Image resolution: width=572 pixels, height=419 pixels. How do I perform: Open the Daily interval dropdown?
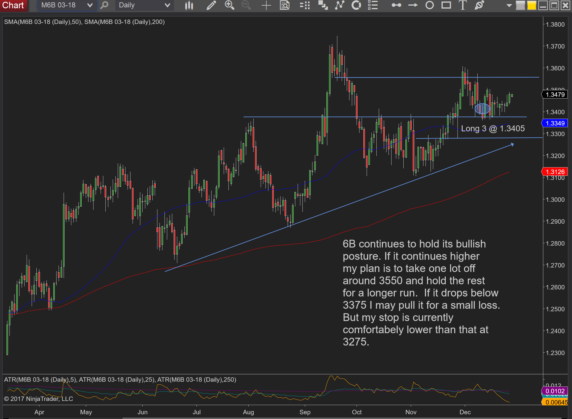(144, 5)
